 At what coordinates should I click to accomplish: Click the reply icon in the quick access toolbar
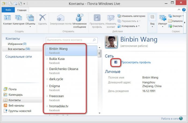pyautogui.click(x=16, y=3)
